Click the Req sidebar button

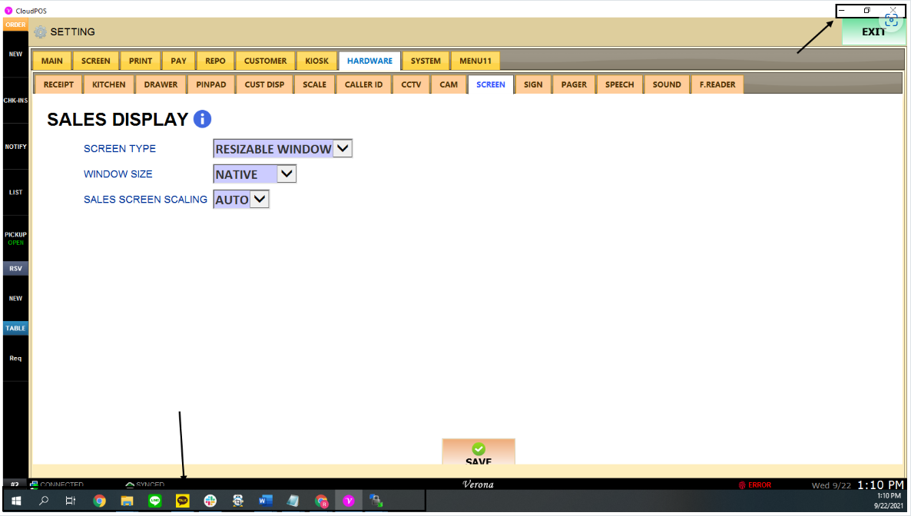tap(15, 359)
